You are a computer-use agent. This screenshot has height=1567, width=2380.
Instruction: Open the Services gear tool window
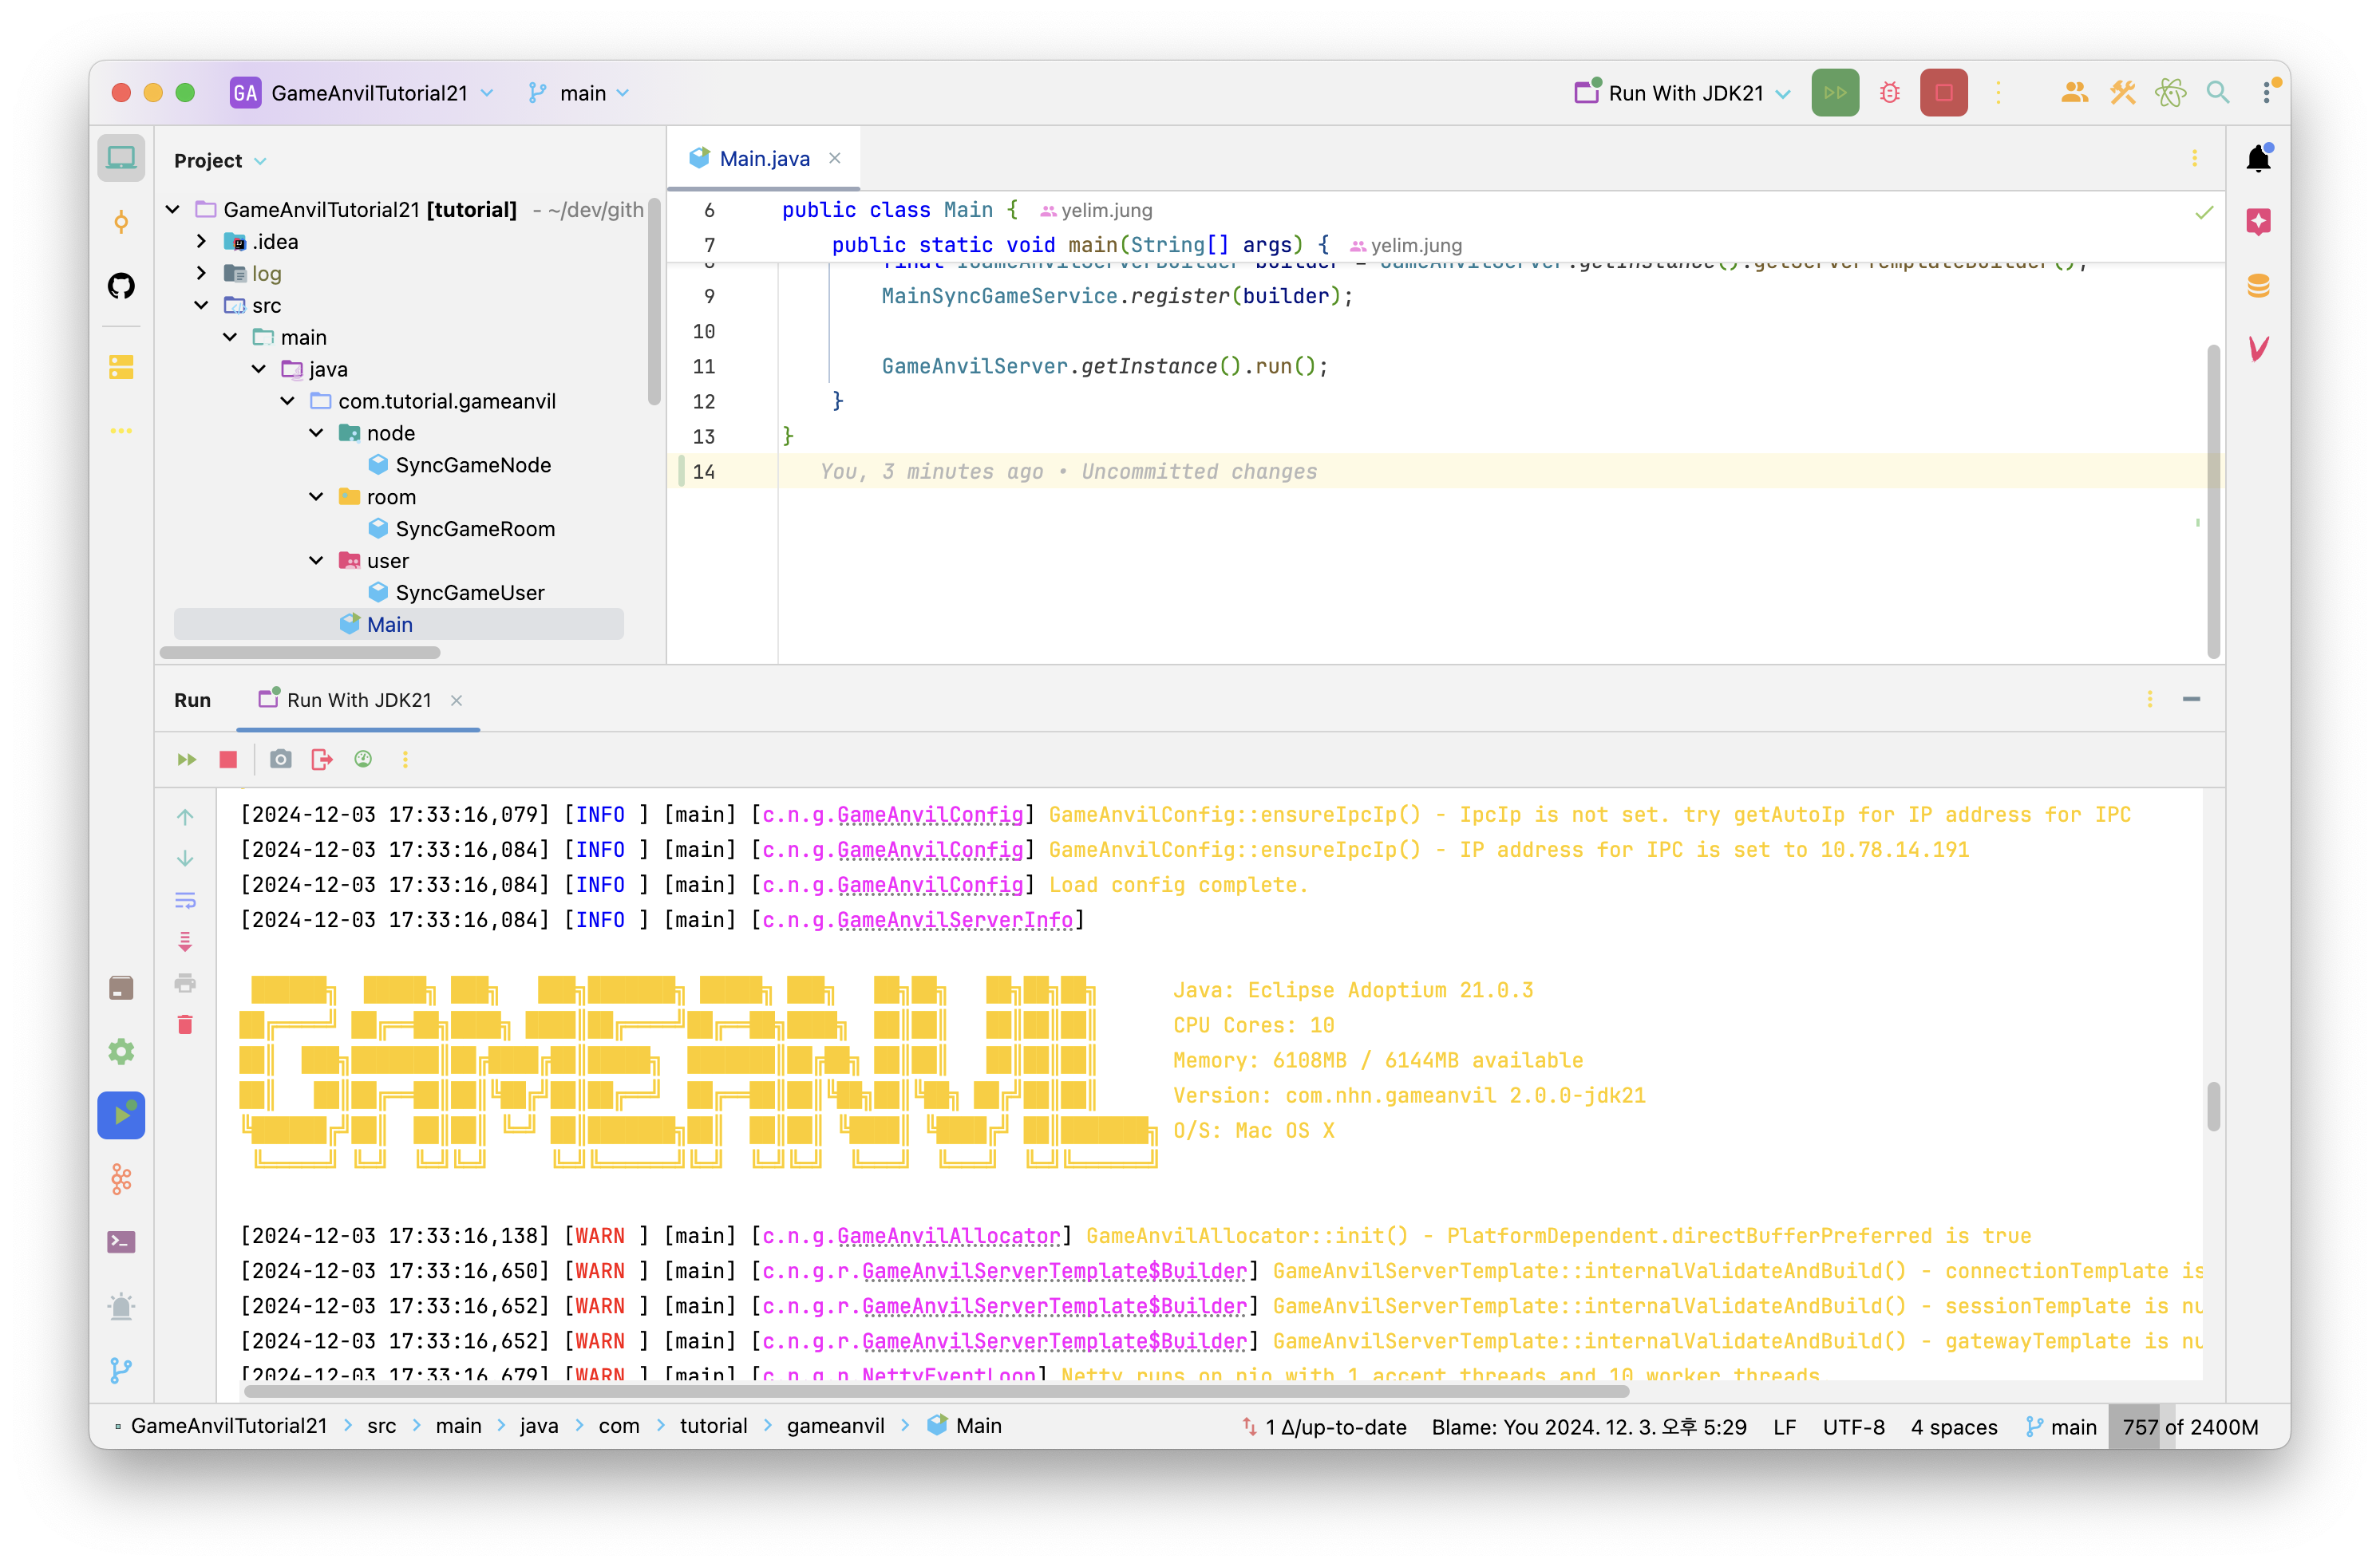121,1052
